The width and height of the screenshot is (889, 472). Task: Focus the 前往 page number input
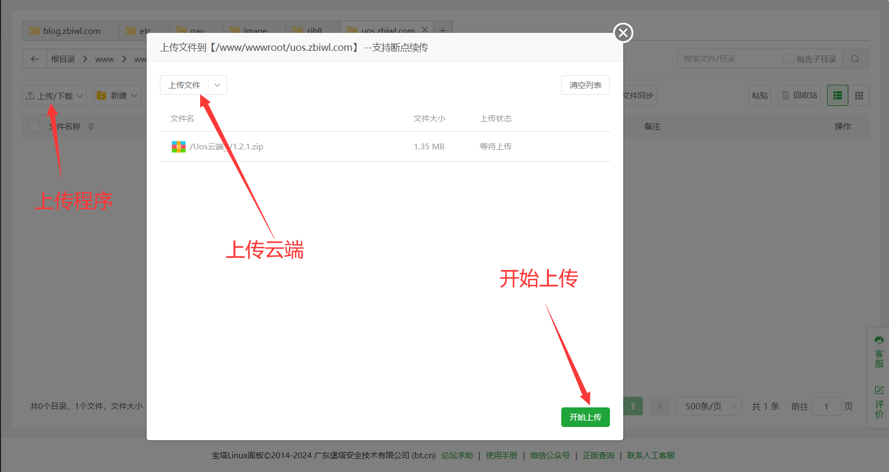click(x=826, y=406)
